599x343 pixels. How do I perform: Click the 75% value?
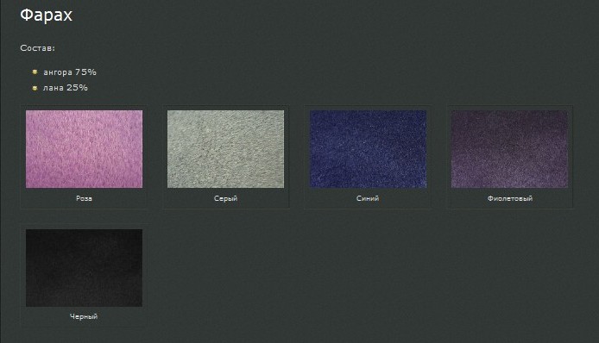(x=85, y=72)
